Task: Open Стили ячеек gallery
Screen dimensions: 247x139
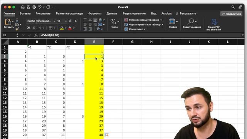Action: [135, 29]
